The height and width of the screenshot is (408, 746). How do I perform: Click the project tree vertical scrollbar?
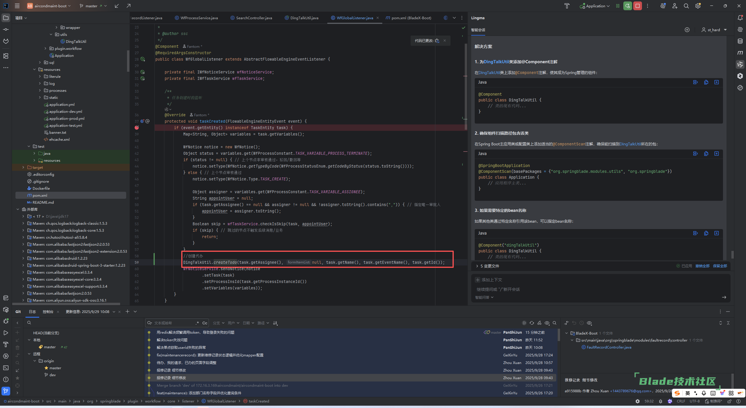point(128,61)
